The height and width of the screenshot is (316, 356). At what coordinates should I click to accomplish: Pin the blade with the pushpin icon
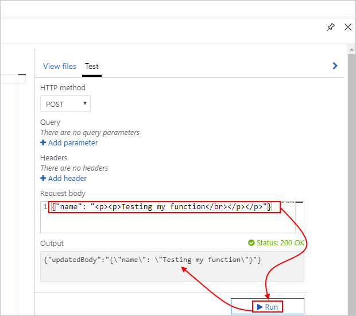[x=331, y=27]
